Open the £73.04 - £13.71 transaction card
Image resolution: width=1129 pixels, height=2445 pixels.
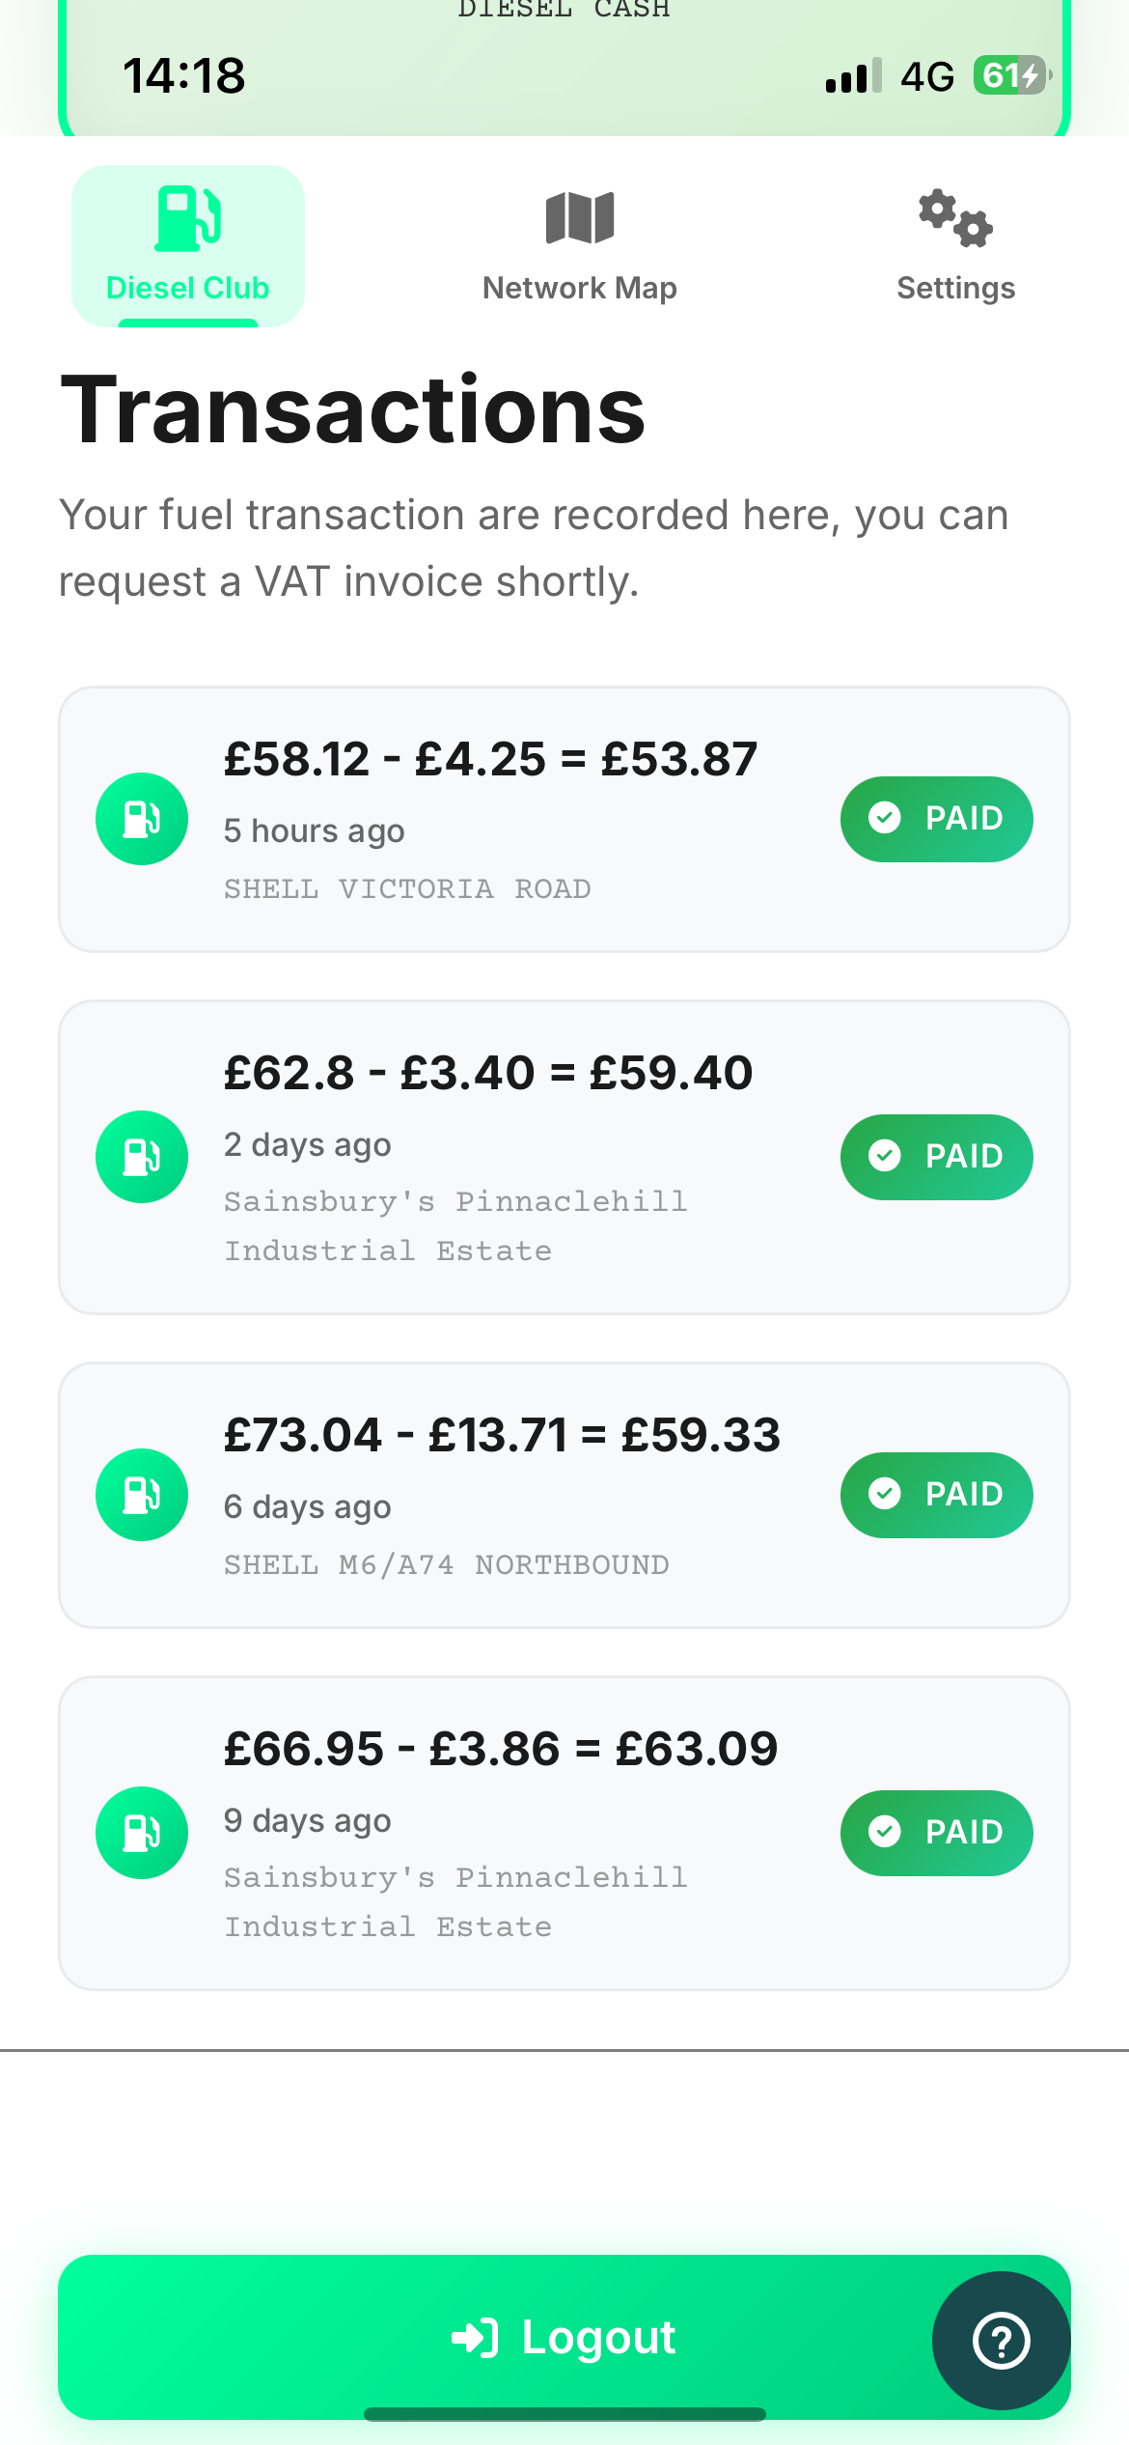(502, 1435)
